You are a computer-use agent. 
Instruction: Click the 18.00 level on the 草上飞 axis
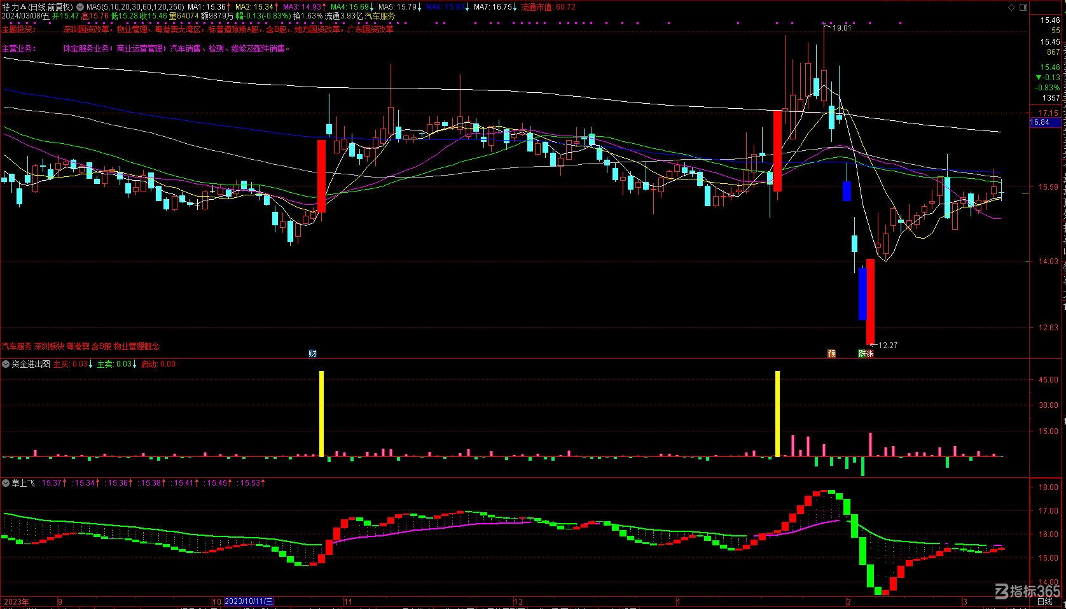(1049, 487)
